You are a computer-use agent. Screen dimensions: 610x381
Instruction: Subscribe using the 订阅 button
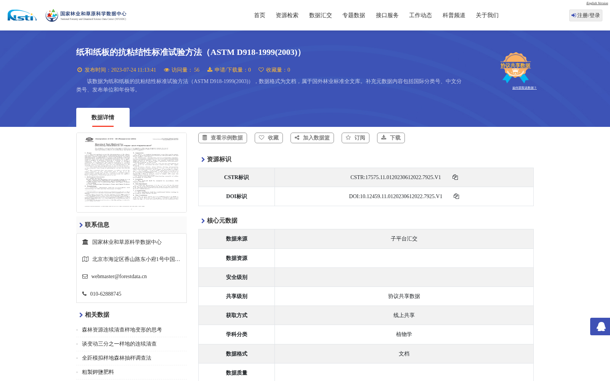point(355,138)
